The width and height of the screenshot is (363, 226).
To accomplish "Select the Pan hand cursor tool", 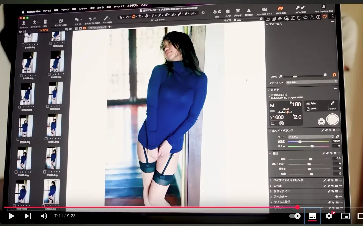I will click(x=127, y=17).
